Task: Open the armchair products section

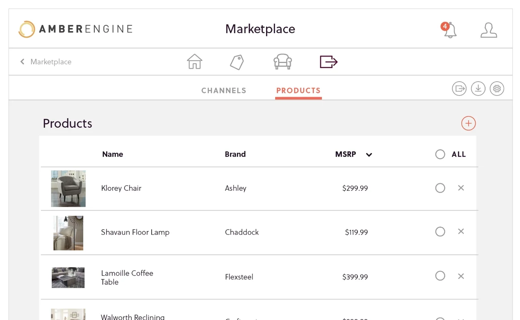Action: (x=283, y=62)
